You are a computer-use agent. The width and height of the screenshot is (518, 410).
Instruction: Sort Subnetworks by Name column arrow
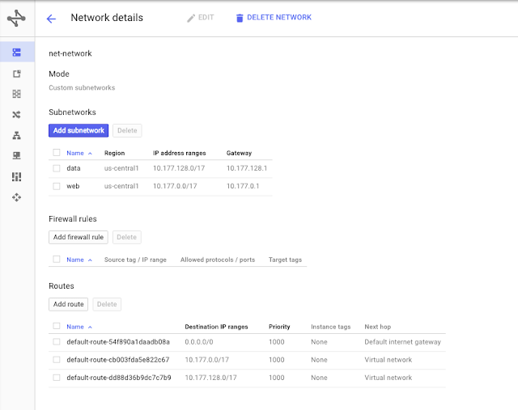click(90, 154)
